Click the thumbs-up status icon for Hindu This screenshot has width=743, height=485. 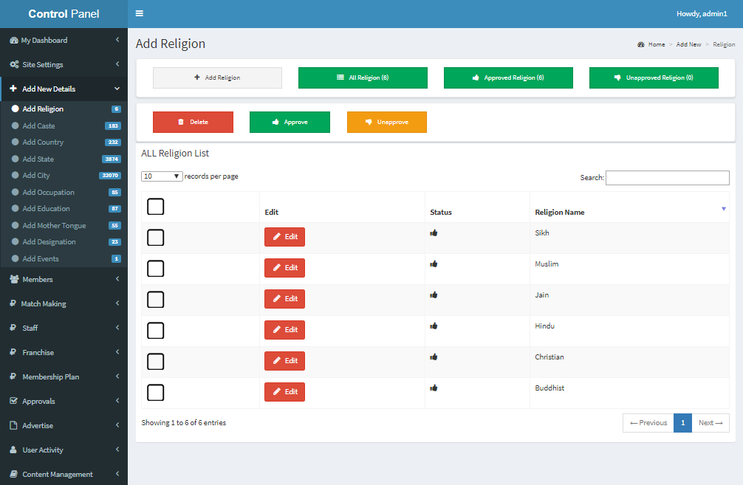coord(434,326)
